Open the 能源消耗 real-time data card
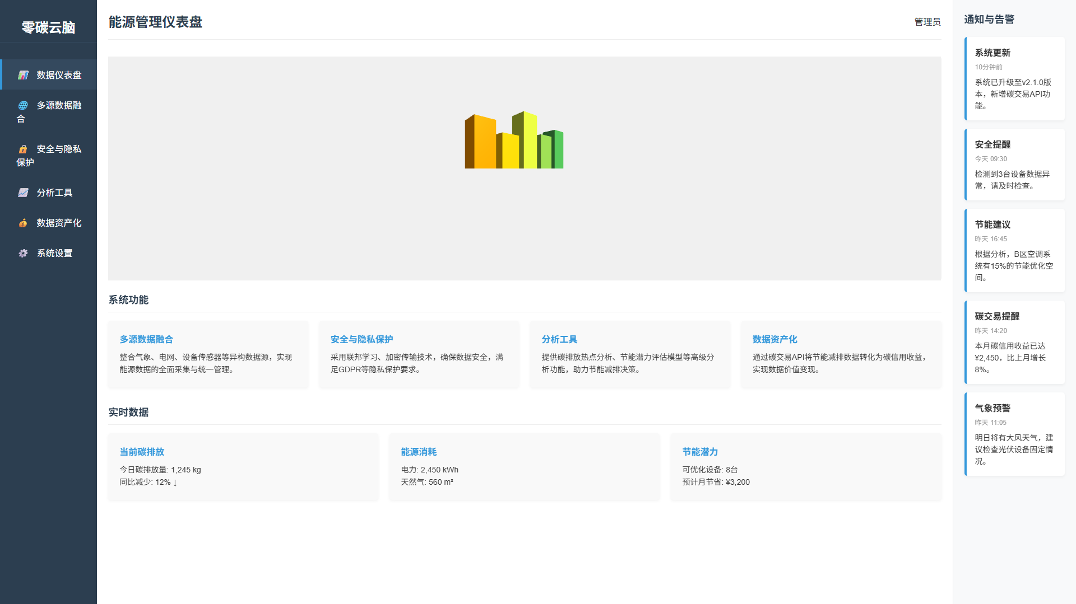 click(525, 466)
